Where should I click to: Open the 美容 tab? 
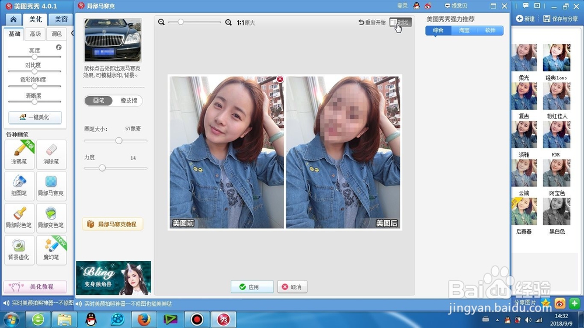61,19
